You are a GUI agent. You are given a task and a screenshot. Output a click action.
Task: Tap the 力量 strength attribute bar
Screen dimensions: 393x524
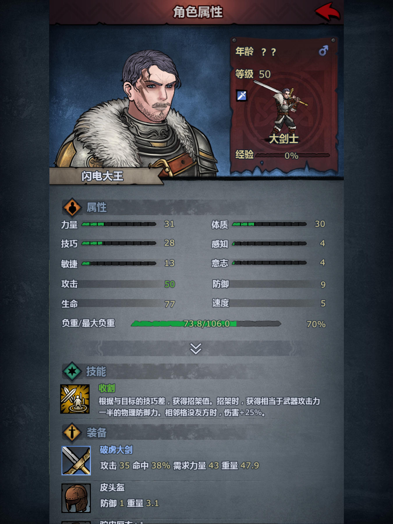pyautogui.click(x=119, y=224)
